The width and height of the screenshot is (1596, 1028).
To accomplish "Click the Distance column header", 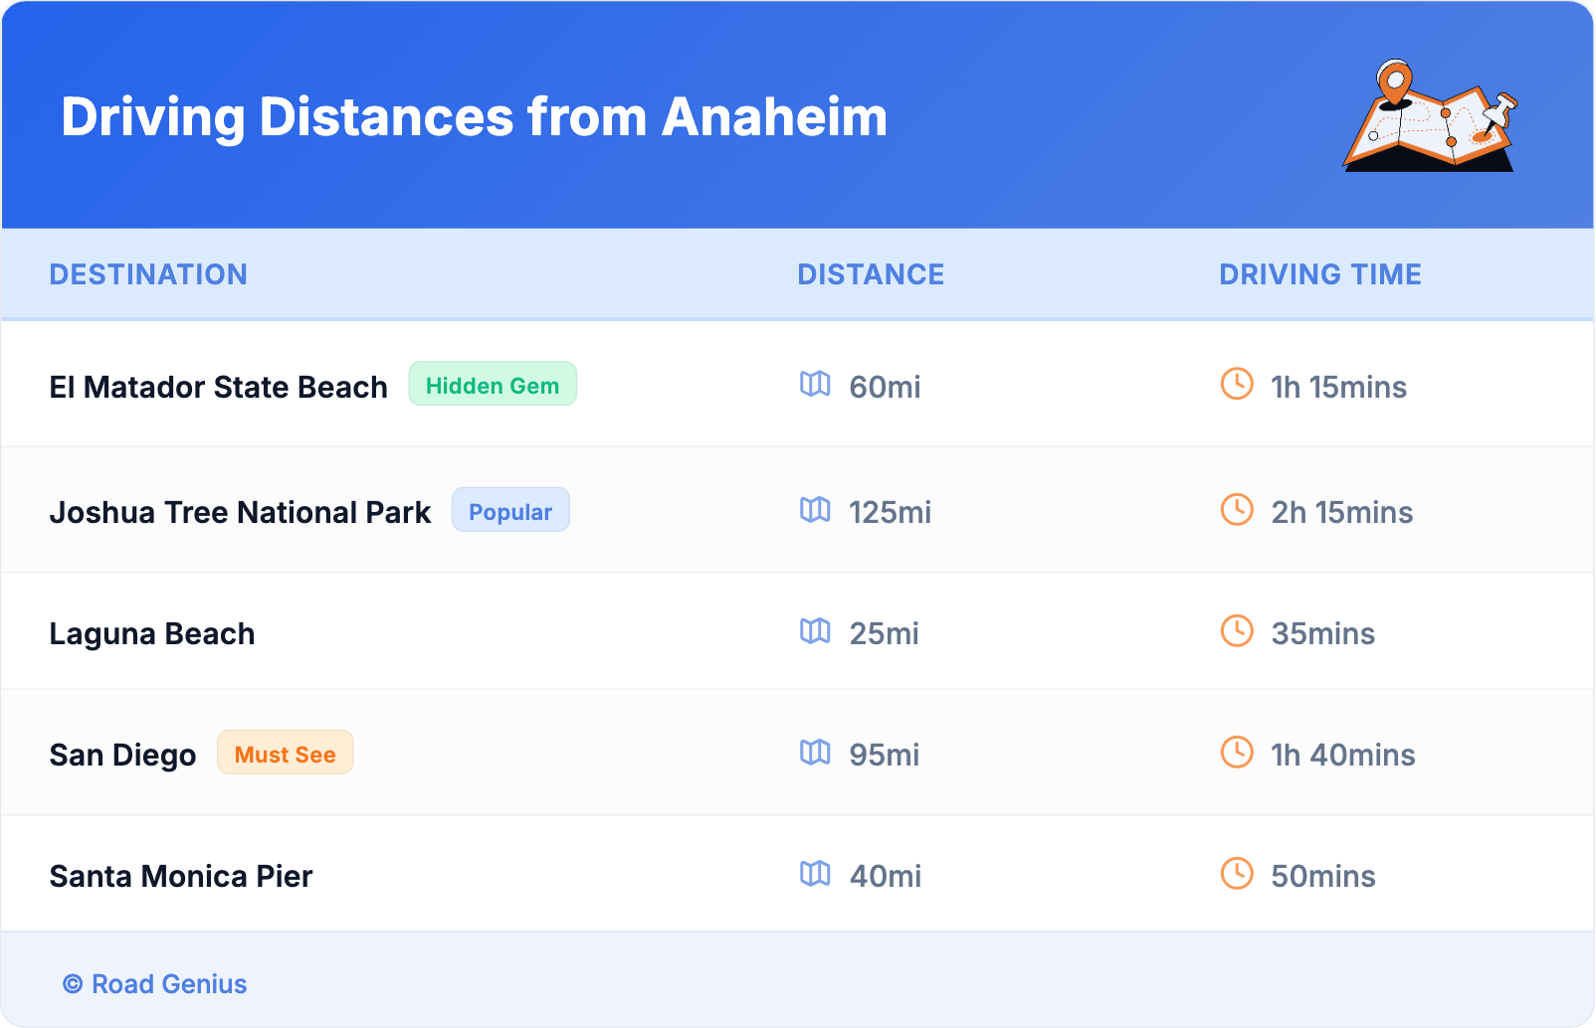I will pyautogui.click(x=871, y=274).
